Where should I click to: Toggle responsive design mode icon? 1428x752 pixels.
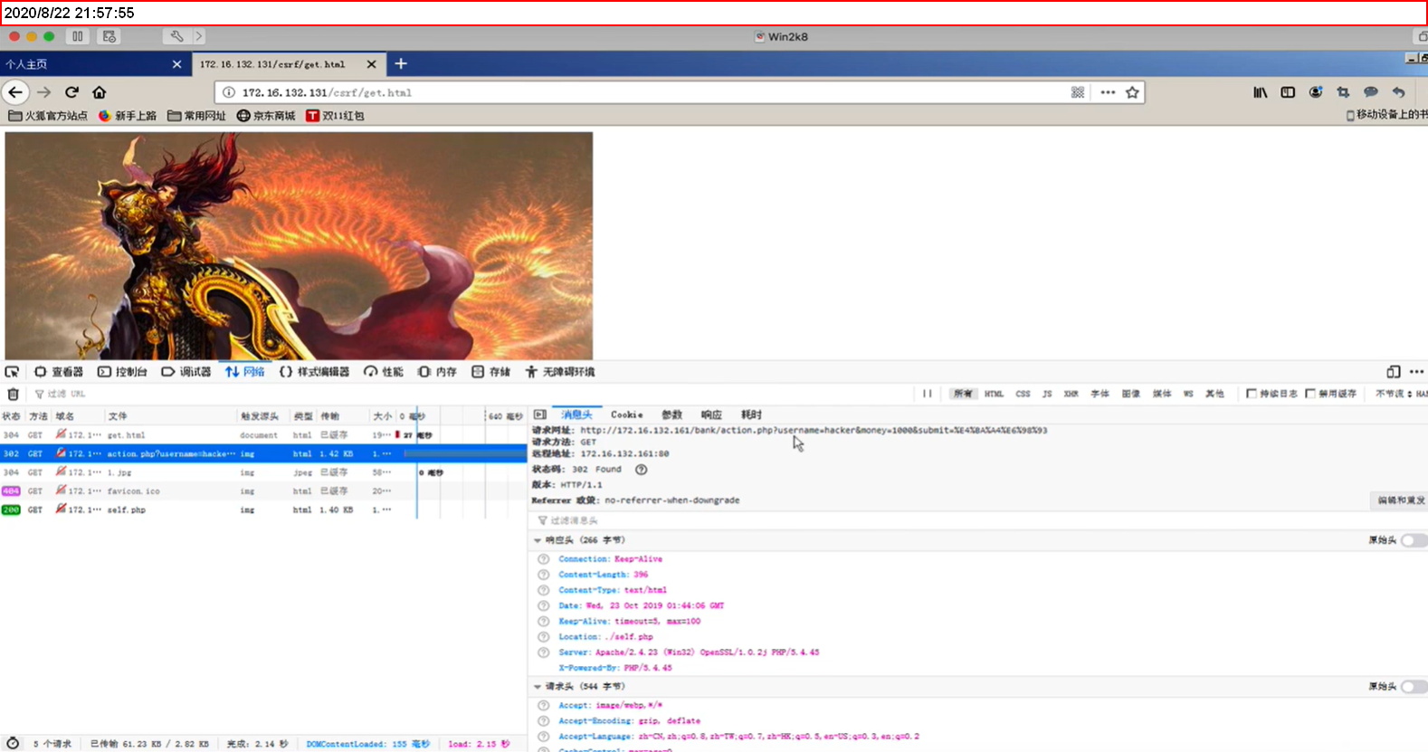1394,372
